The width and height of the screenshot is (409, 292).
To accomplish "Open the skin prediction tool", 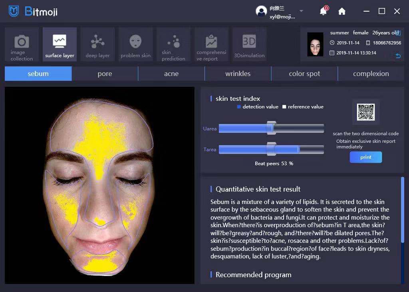I will point(173,44).
